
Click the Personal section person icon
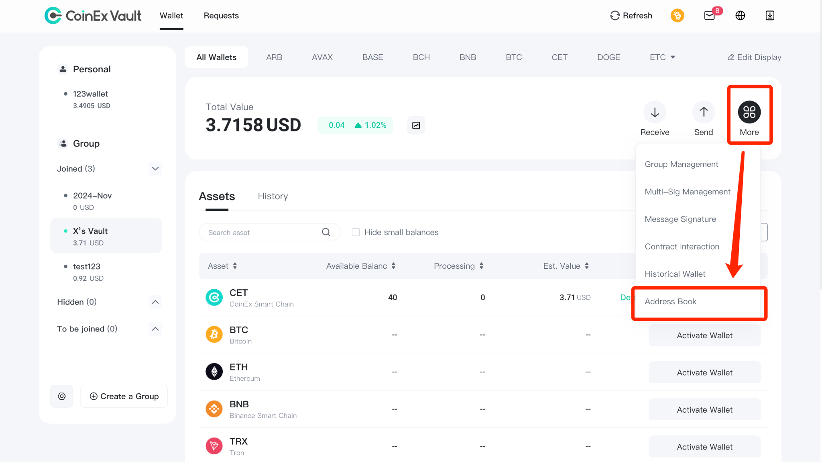63,69
